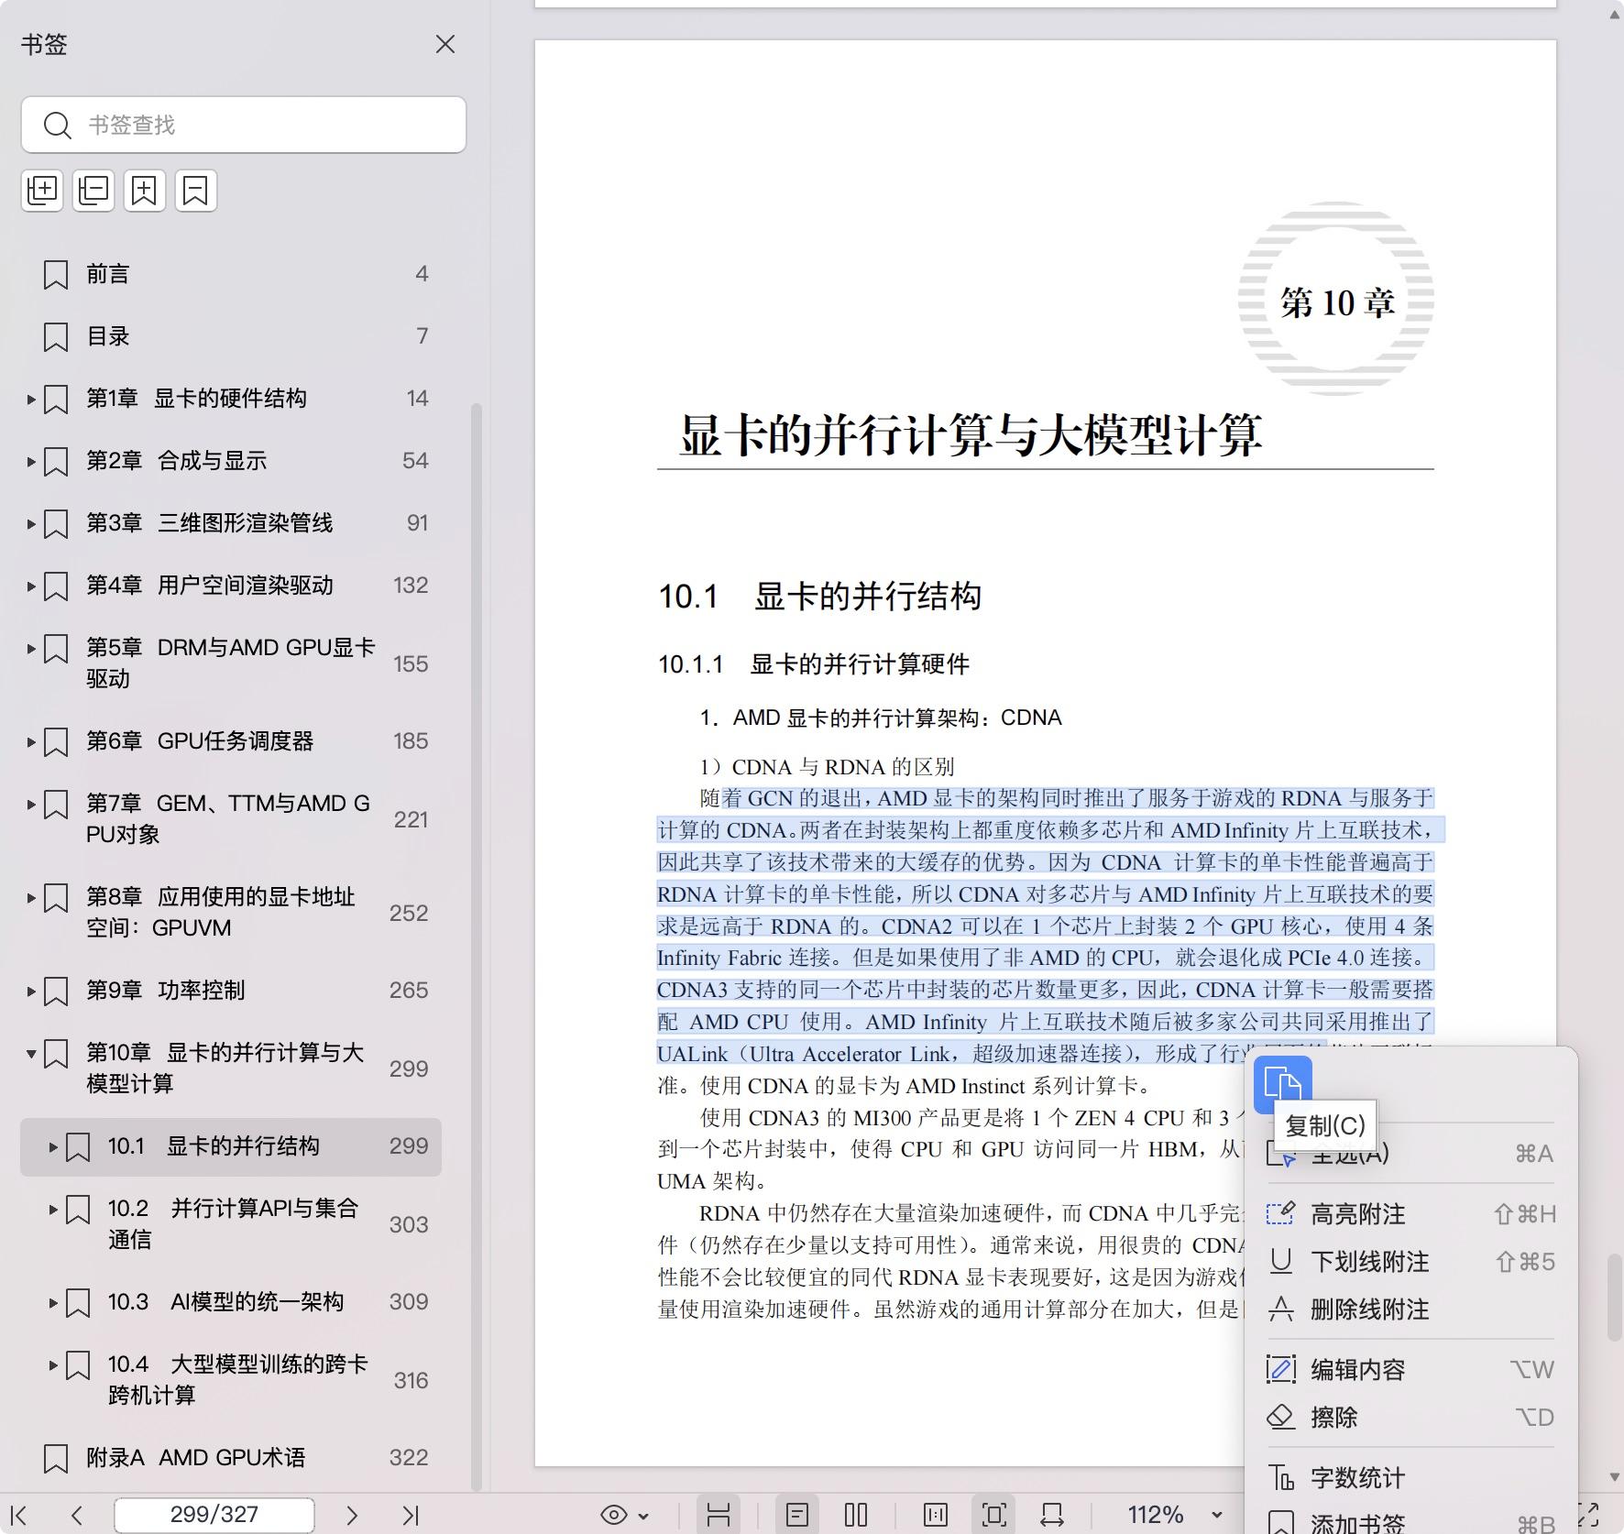Choose 字数统计 in the context menu

click(x=1352, y=1477)
